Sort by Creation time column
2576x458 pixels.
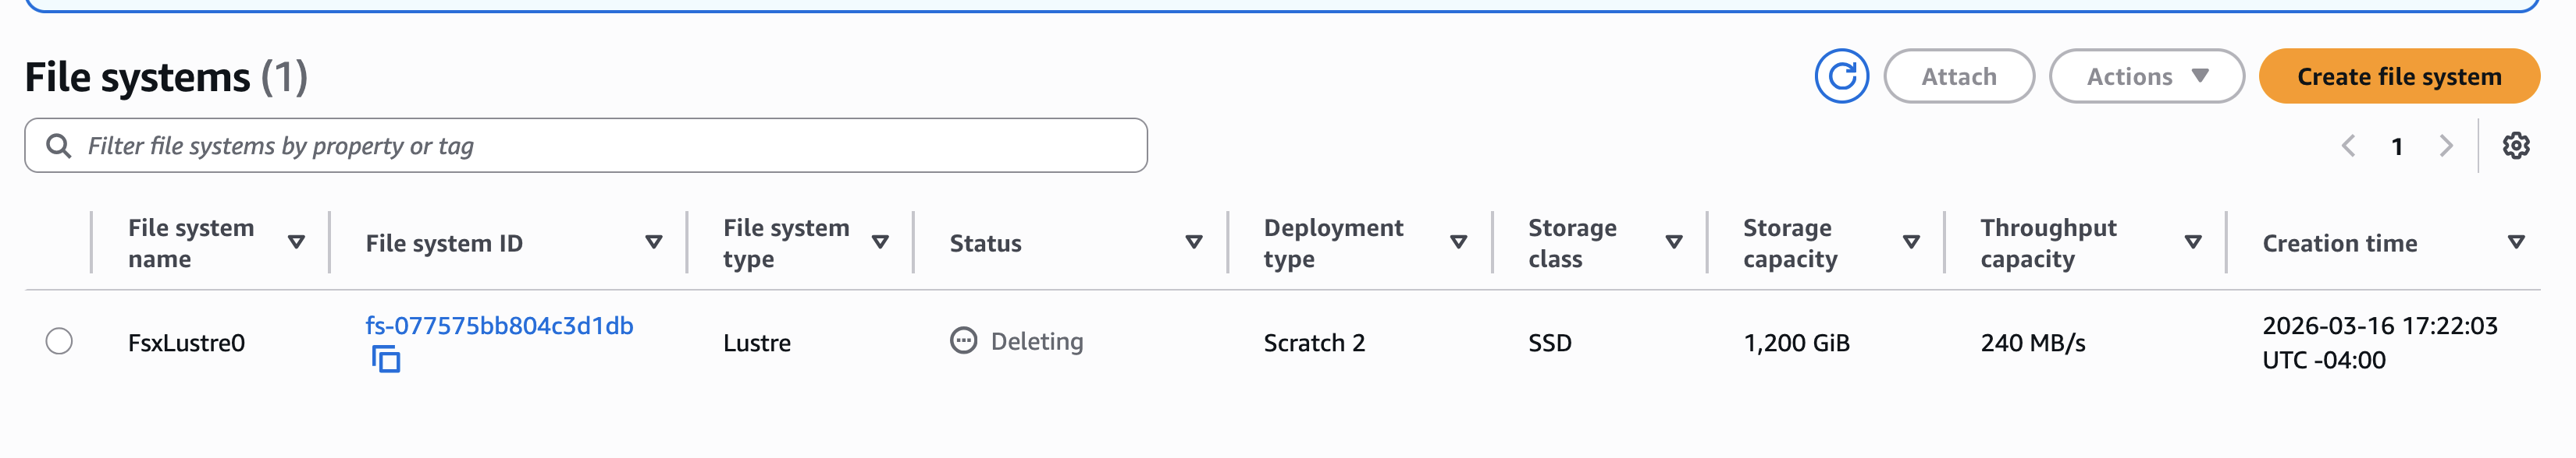pos(2517,242)
